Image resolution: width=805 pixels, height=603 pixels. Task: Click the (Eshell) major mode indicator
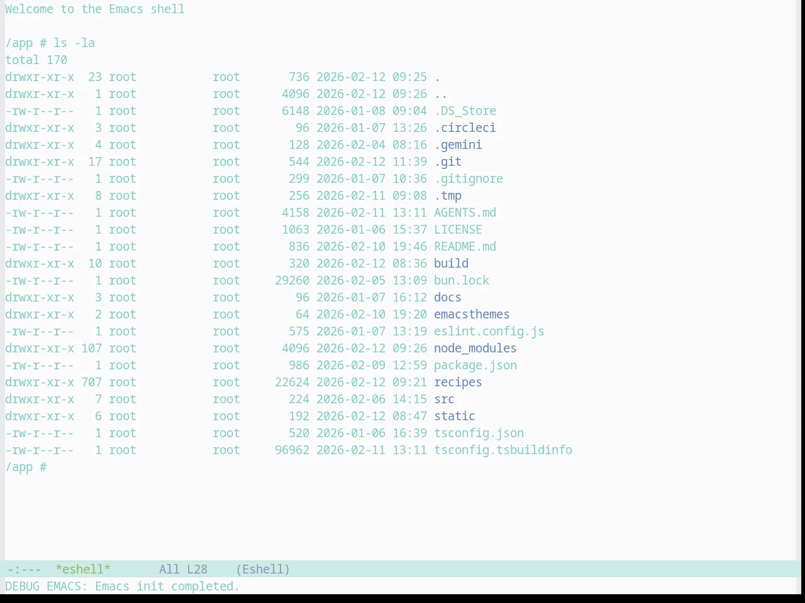coord(263,569)
